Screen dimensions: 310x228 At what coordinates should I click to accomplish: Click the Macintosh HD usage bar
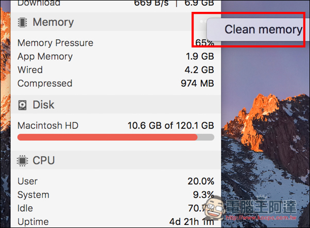click(116, 137)
